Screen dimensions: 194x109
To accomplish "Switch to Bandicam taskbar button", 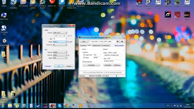I will (52, 106).
